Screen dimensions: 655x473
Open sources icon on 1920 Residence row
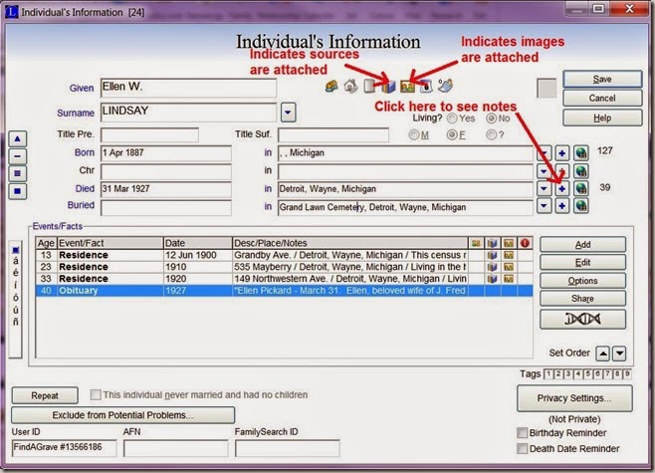click(x=492, y=279)
